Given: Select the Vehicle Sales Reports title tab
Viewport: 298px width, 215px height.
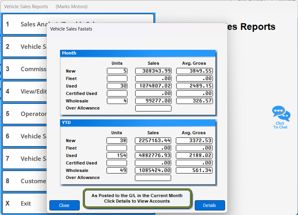Looking at the screenshot, I should [x=26, y=6].
